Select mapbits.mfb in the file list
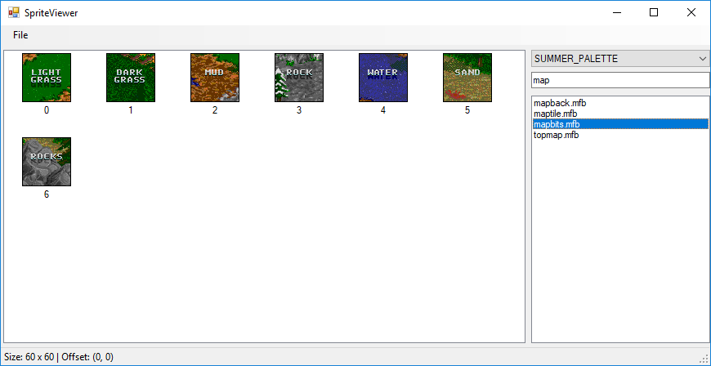This screenshot has width=711, height=366. point(620,124)
